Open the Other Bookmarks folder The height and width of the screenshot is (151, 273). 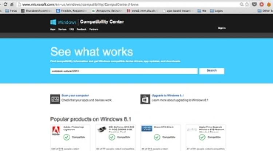click(x=265, y=11)
